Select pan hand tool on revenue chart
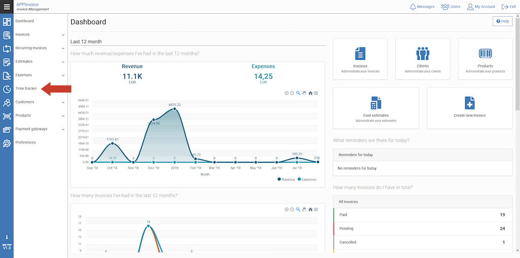 304,93
